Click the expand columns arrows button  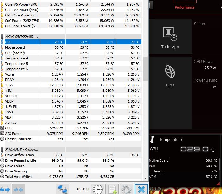tap(5, 189)
